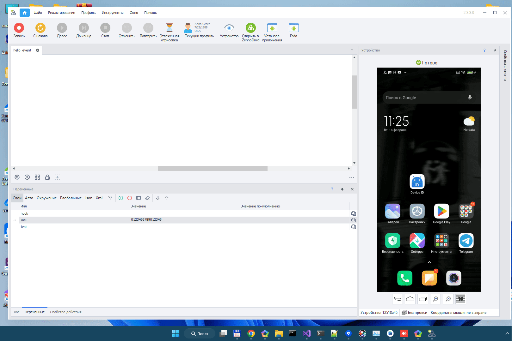Open the Свойства действия tab
This screenshot has width=512, height=341.
tap(66, 312)
